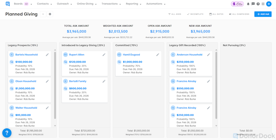Expand the Contacts menu
Image resolution: width=276 pixels, height=140 pixels.
point(44,4)
